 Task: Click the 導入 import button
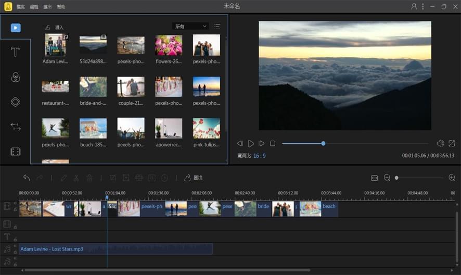pyautogui.click(x=55, y=27)
